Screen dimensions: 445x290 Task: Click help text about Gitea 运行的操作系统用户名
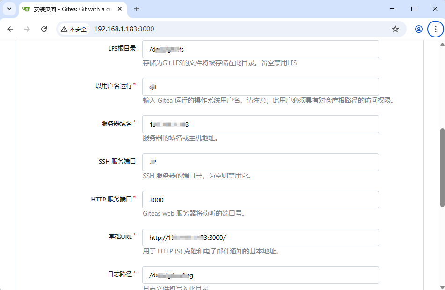[x=269, y=101]
